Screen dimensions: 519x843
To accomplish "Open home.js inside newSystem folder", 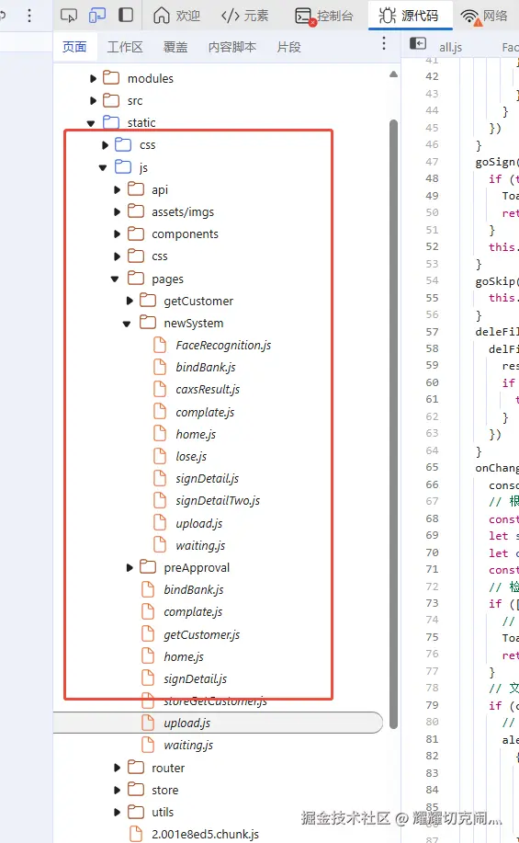I will pyautogui.click(x=196, y=435).
